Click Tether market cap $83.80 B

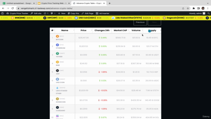point(120,55)
